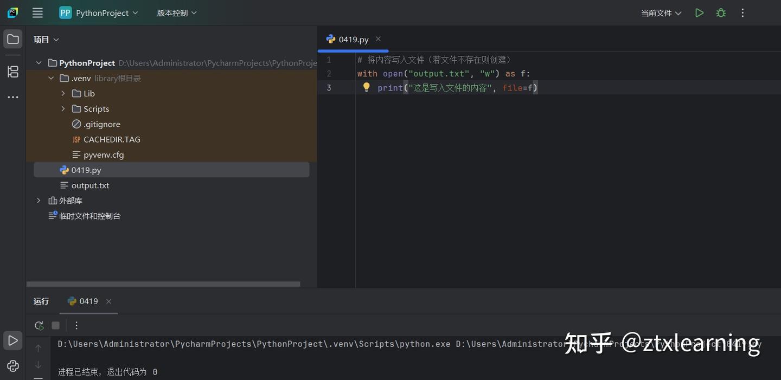
Task: Select the structure icon in the left sidebar
Action: 12,71
